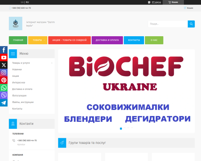Click the Групи товарів та послуг heading
This screenshot has height=161, width=201.
coord(87,143)
